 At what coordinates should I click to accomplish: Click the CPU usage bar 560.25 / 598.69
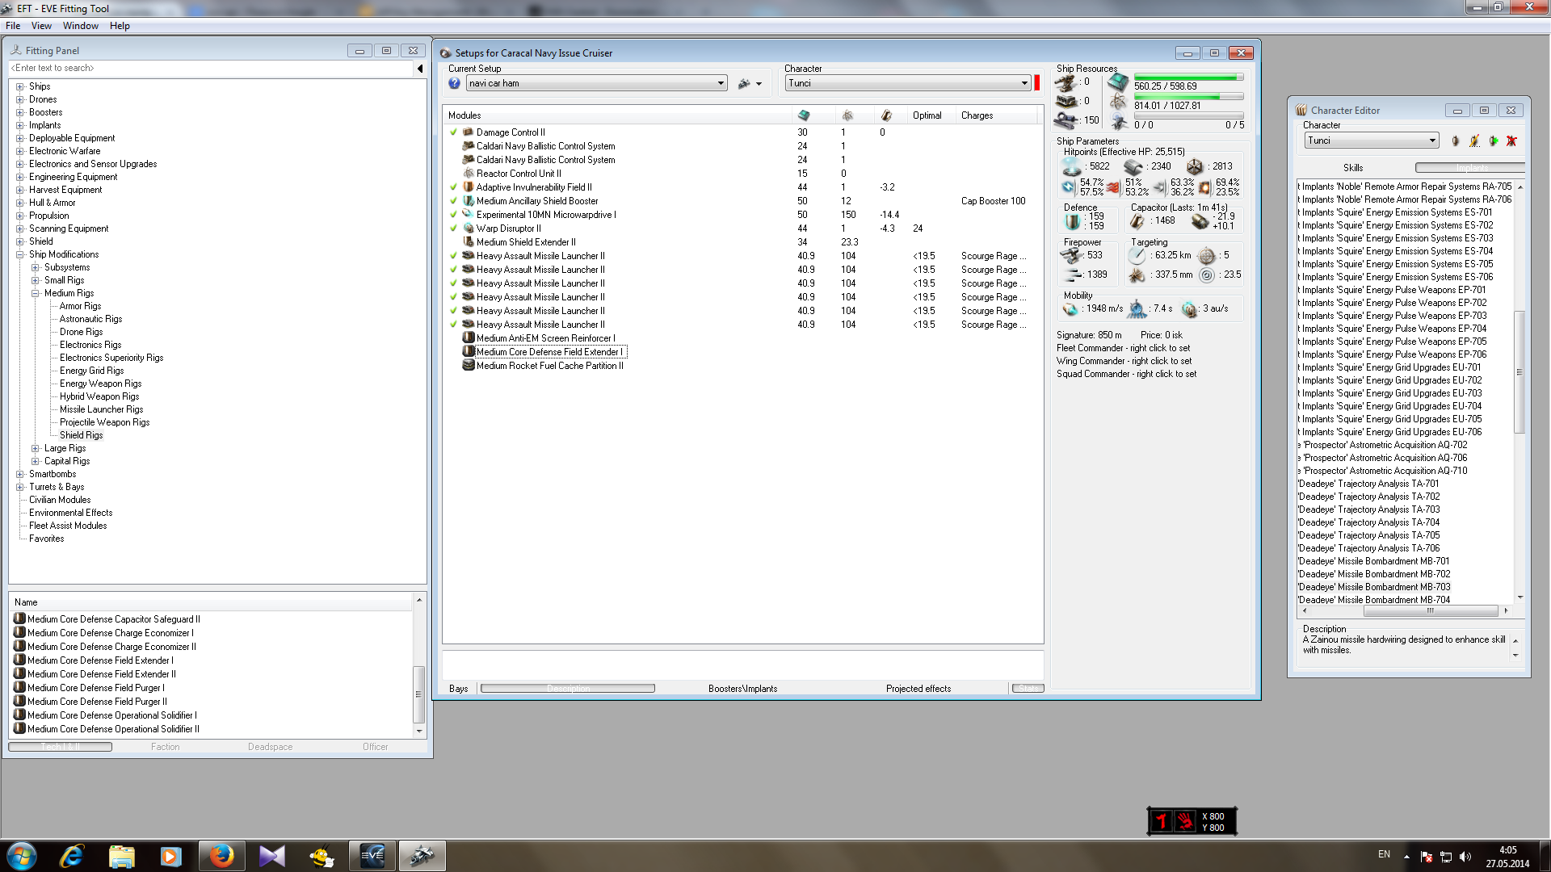click(x=1187, y=78)
